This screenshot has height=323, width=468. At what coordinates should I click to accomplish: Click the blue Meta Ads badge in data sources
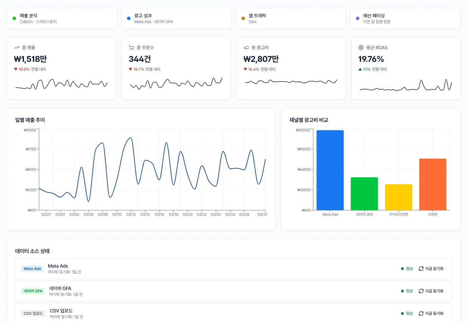point(32,269)
